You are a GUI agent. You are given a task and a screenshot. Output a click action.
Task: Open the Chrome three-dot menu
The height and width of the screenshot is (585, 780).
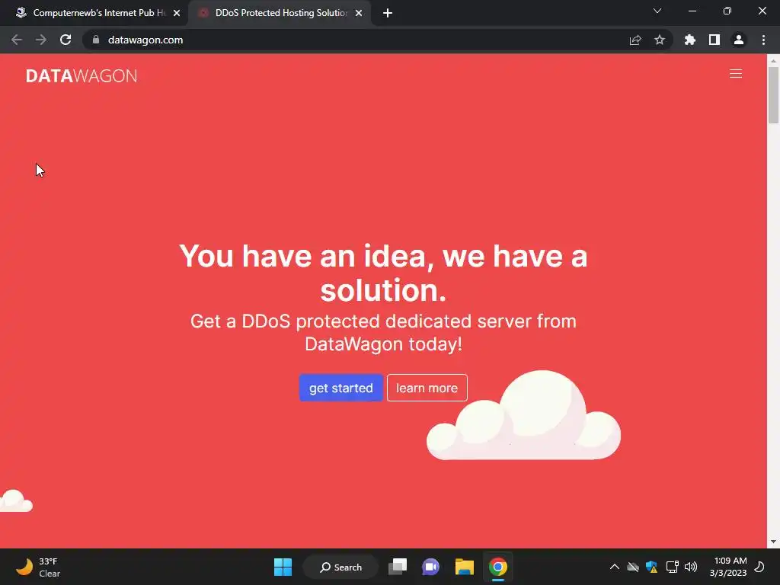click(x=763, y=40)
